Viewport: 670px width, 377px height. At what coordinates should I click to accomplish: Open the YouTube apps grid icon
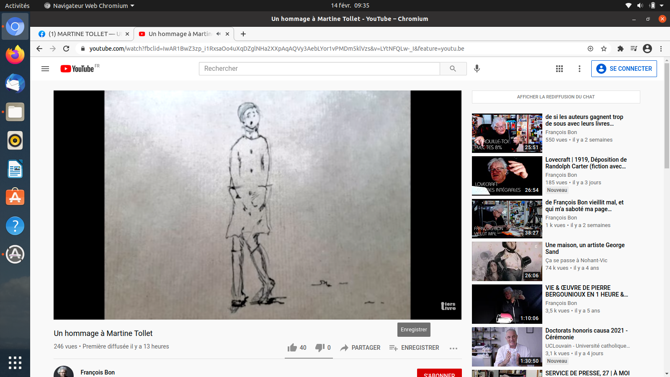559,69
